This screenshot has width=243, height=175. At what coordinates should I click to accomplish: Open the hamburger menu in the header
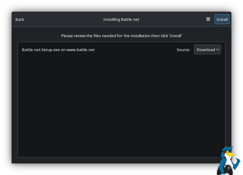tap(208, 19)
